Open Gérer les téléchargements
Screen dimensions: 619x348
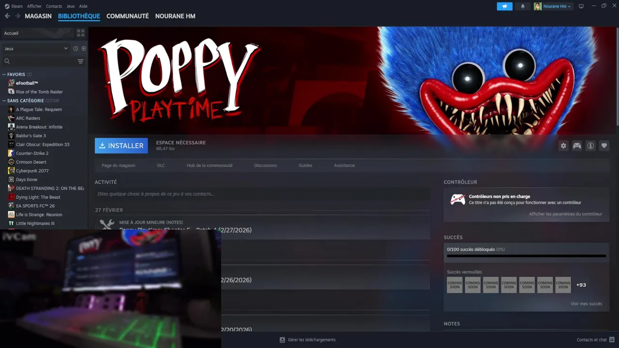(308, 340)
